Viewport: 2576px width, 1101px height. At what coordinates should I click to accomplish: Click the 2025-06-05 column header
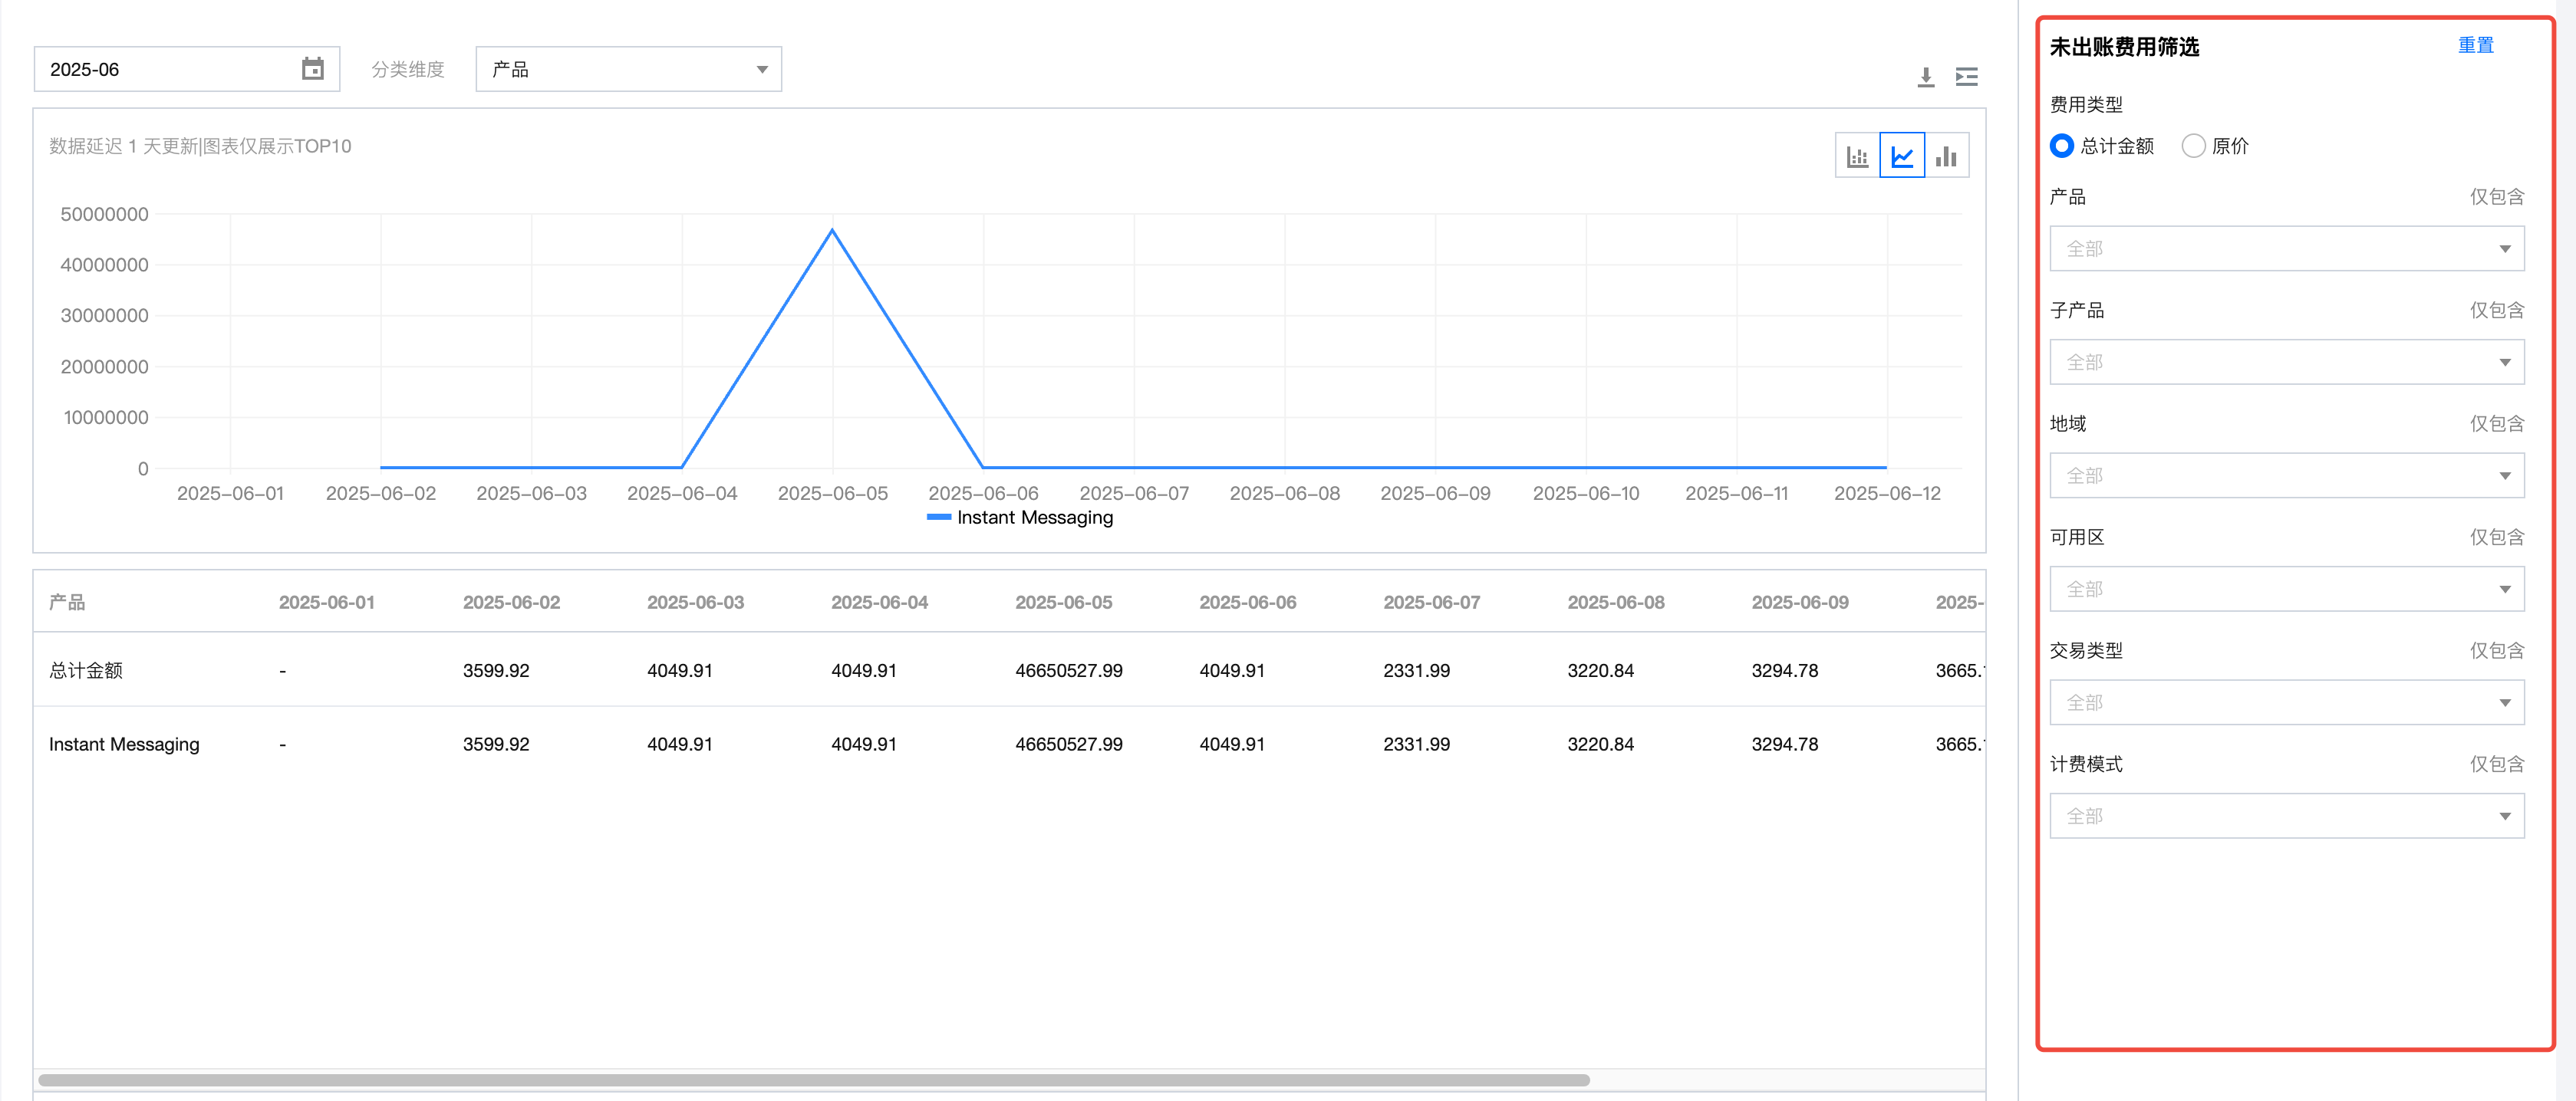click(x=1063, y=603)
